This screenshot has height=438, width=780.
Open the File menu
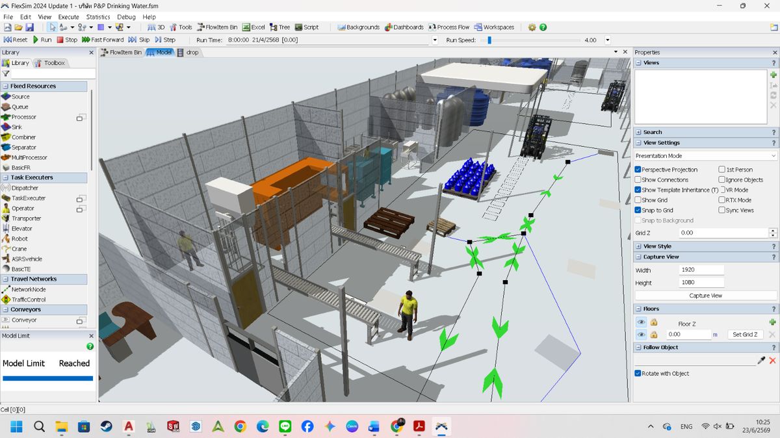point(8,17)
